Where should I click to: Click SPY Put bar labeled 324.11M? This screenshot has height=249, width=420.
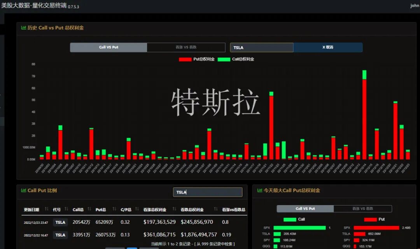coord(357,240)
